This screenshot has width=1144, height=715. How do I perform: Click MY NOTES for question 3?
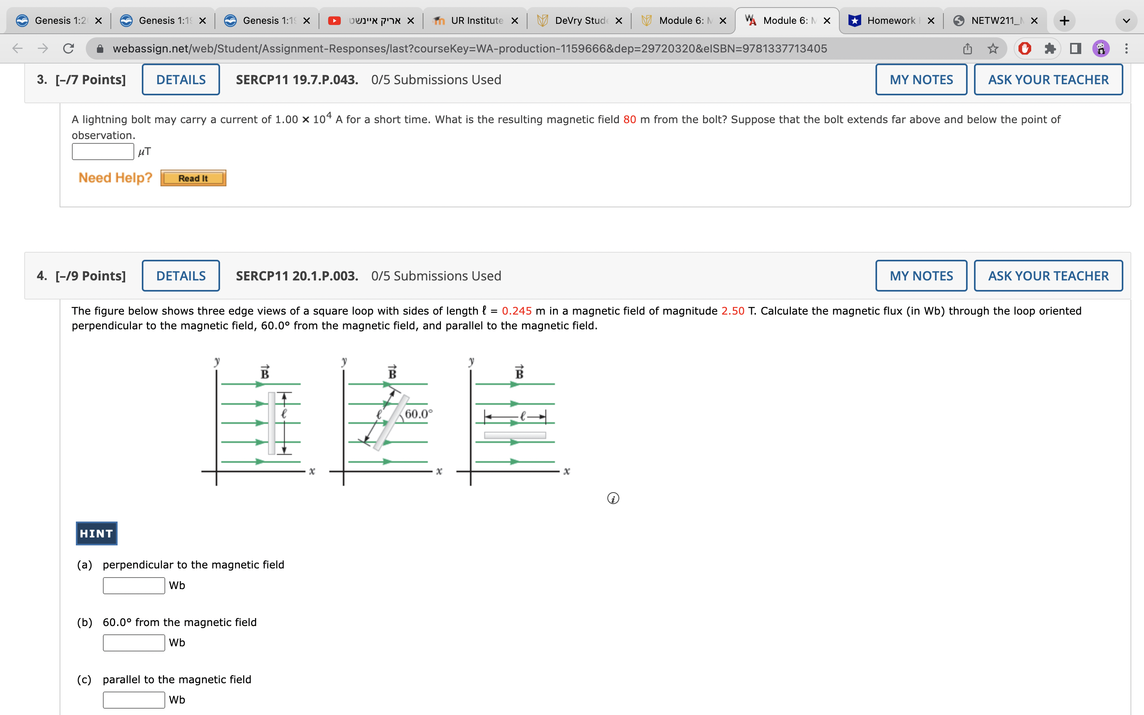click(x=921, y=80)
